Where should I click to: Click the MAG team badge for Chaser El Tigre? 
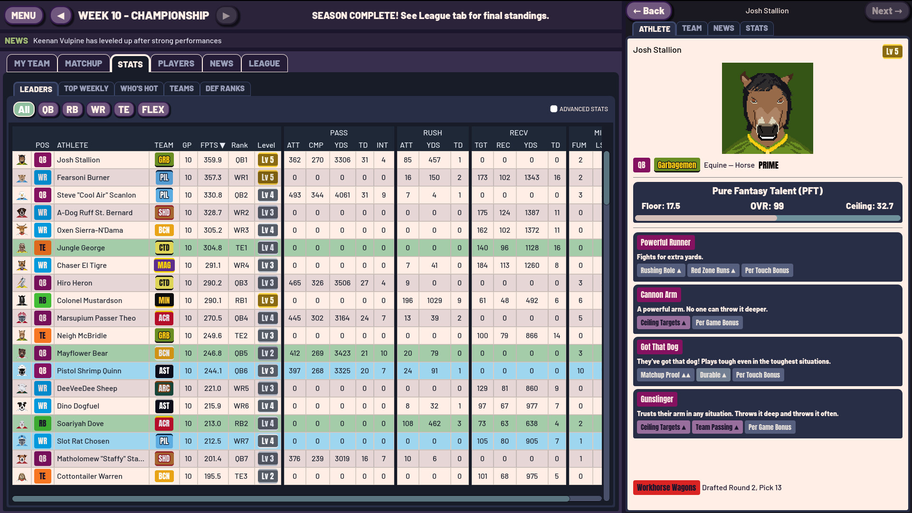(x=164, y=266)
